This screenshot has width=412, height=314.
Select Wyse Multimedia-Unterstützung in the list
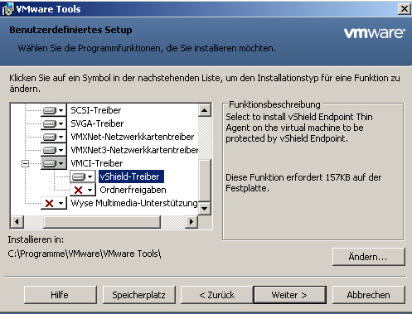click(x=134, y=203)
